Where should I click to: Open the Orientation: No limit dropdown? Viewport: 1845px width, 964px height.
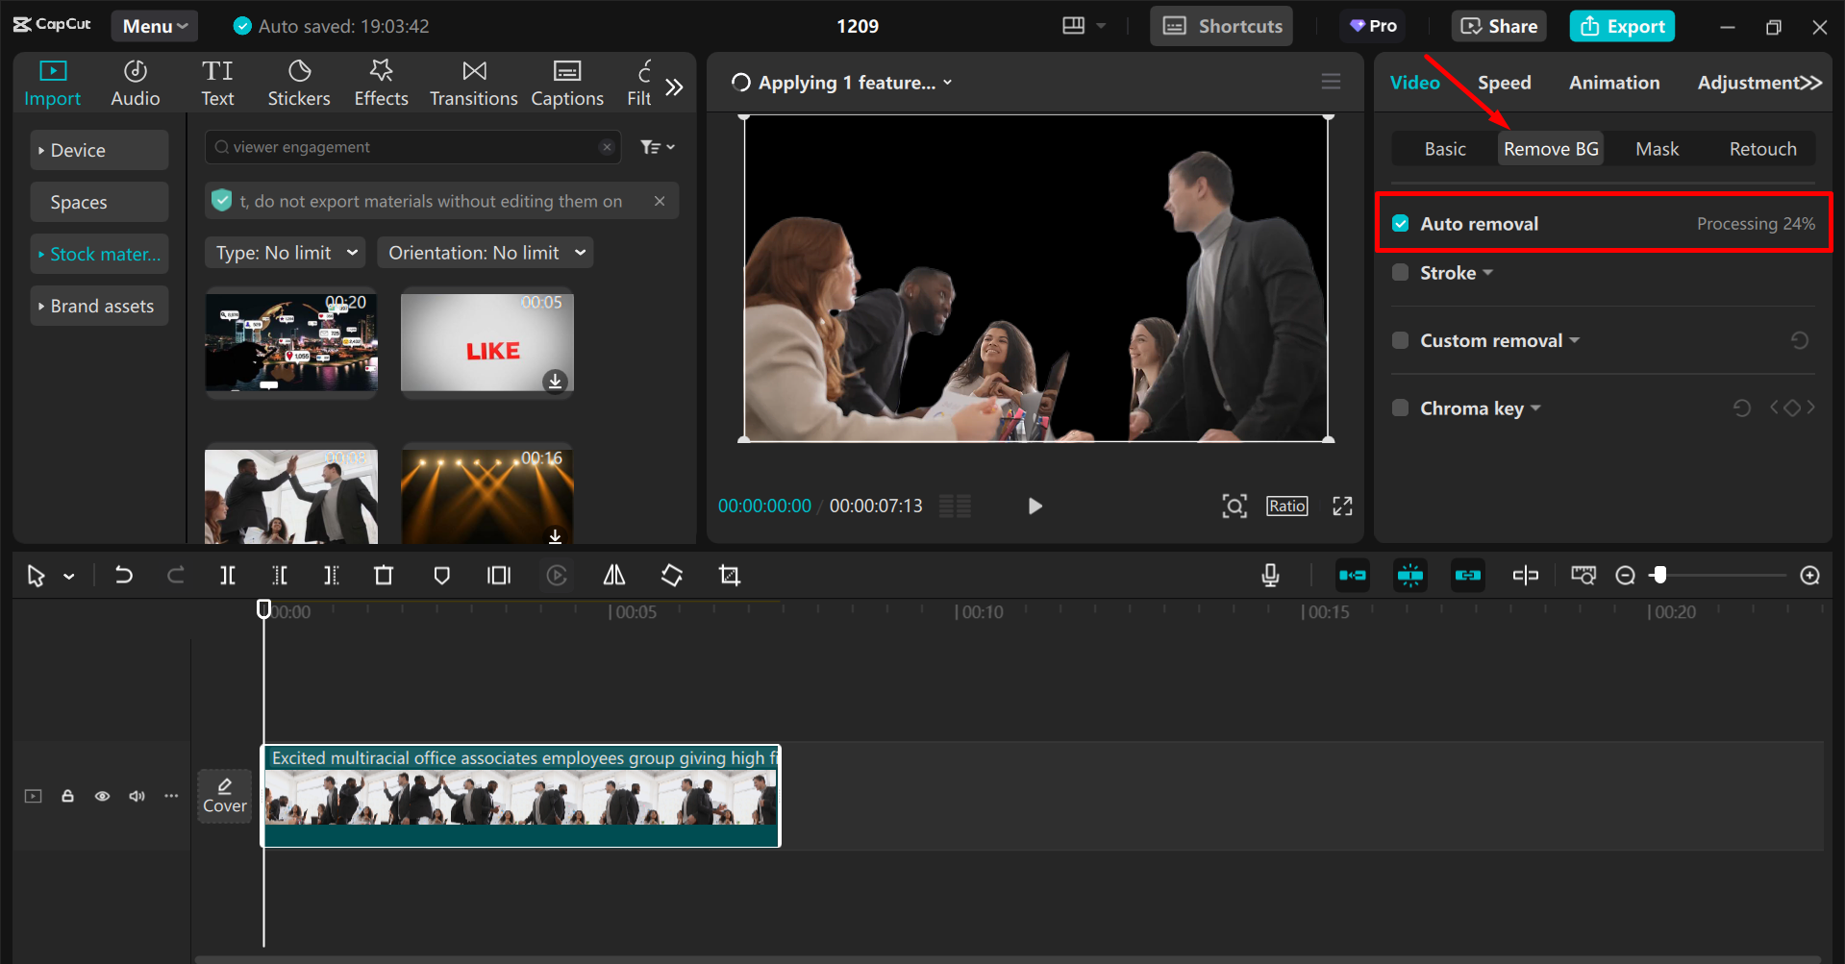(486, 253)
